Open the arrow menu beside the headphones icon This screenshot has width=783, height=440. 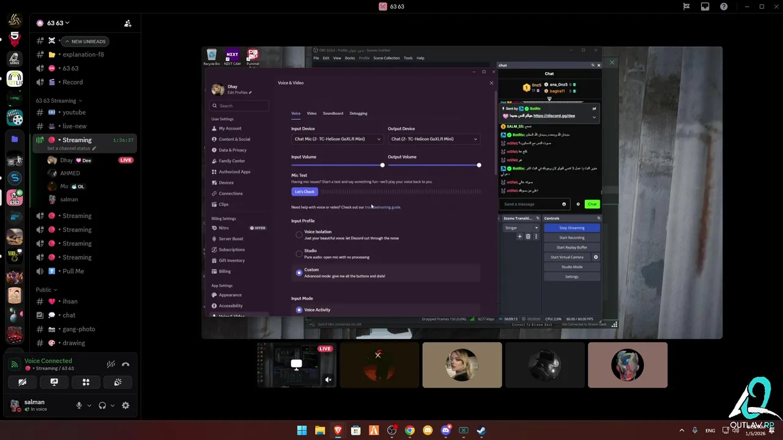tap(112, 405)
